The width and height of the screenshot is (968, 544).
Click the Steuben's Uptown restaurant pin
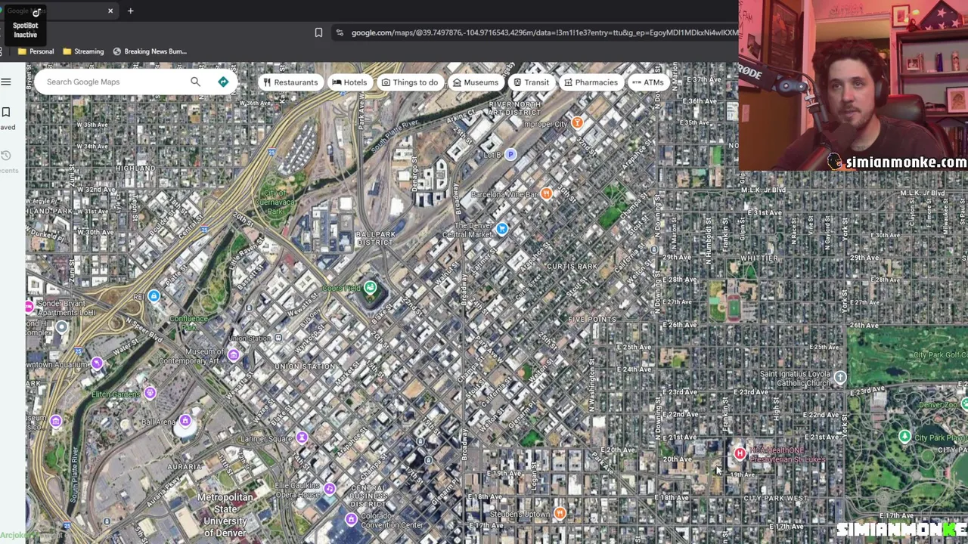click(560, 514)
